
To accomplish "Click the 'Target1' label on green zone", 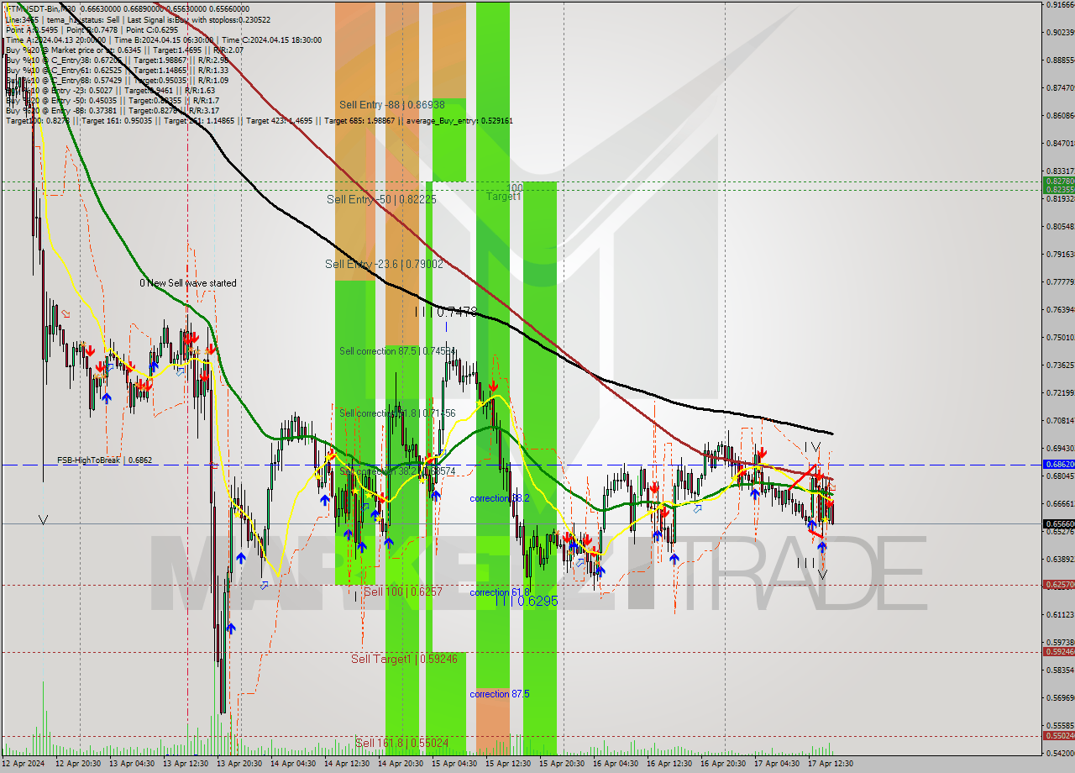I will pos(504,196).
